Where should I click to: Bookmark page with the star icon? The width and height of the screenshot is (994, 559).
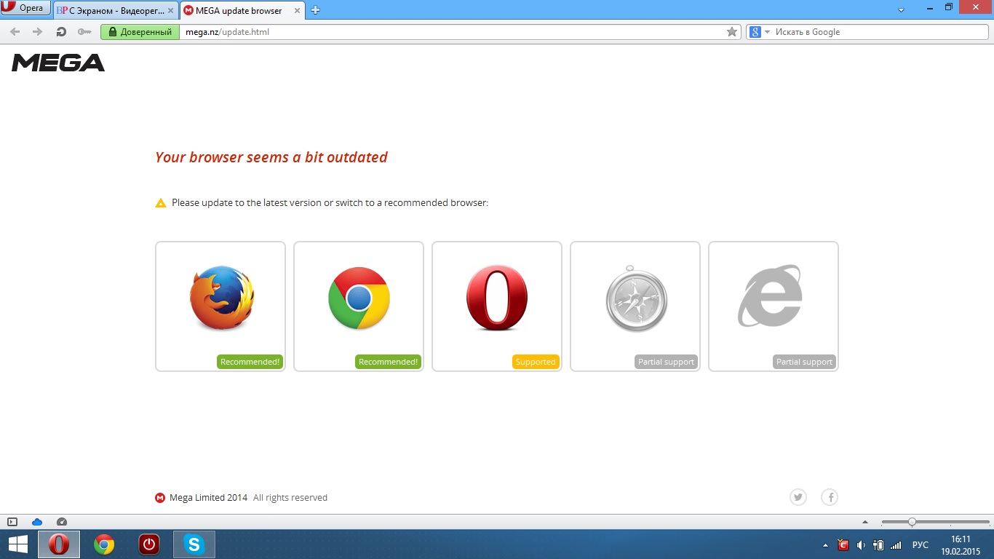point(732,32)
